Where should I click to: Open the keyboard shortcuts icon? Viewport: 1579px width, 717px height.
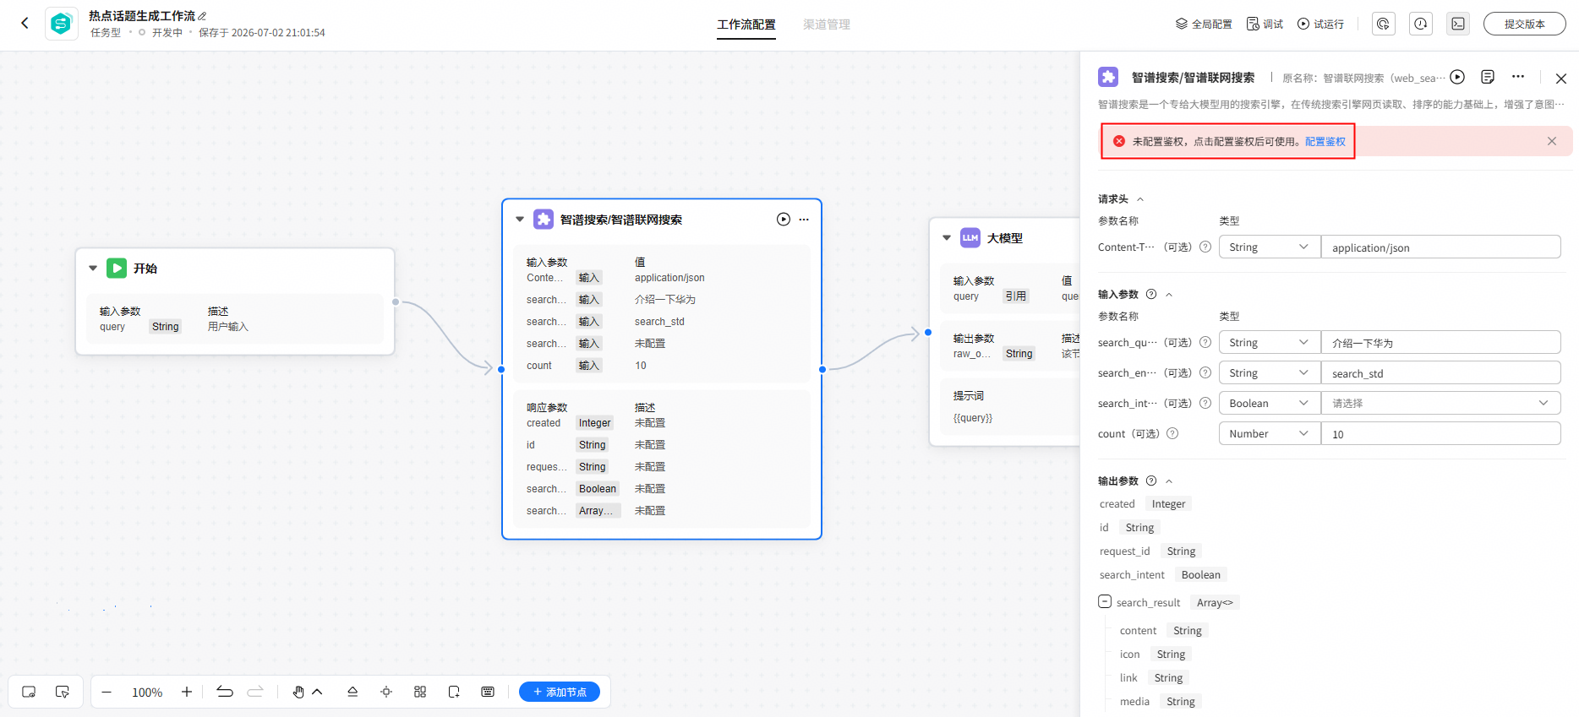tap(488, 692)
